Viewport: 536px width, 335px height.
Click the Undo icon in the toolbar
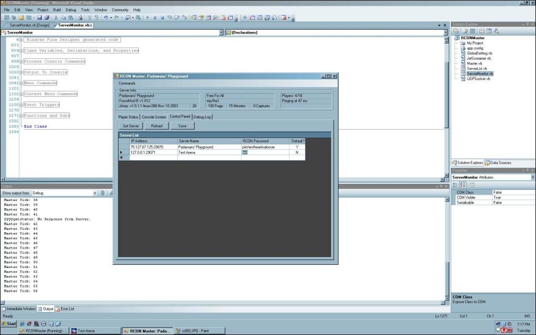(x=106, y=17)
